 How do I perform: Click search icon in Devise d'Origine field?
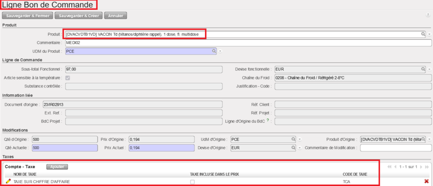pos(293,148)
